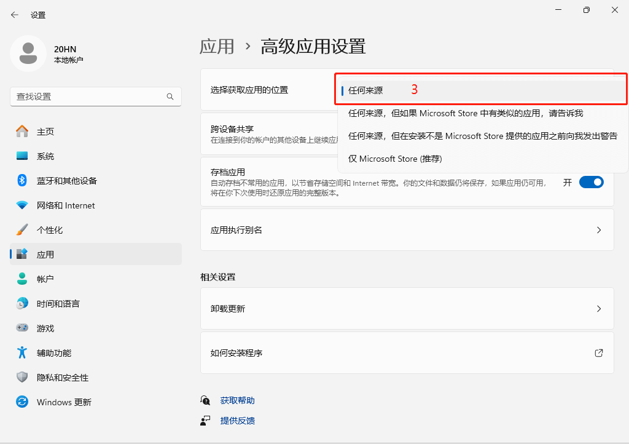Click 应用 in the breadcrumb navigation
Viewport: 629px width, 444px height.
coord(217,46)
